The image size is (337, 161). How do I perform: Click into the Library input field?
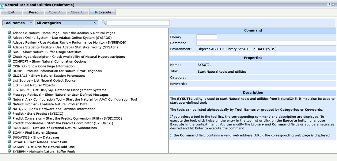coord(206,37)
